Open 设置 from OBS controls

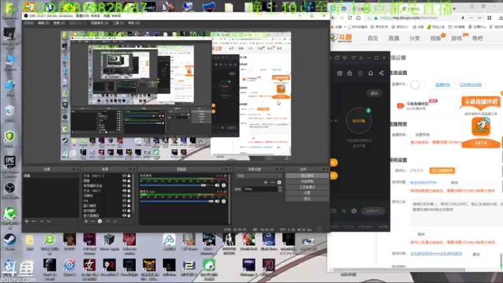point(307,193)
